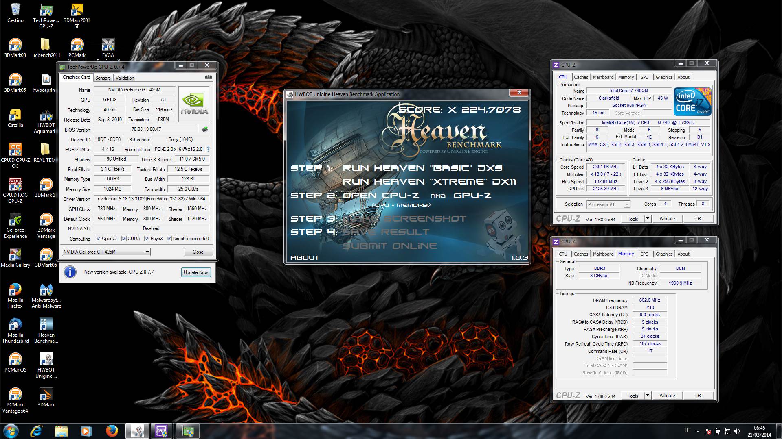
Task: Click NVIDIA logo in GPU-Z
Action: click(x=194, y=104)
